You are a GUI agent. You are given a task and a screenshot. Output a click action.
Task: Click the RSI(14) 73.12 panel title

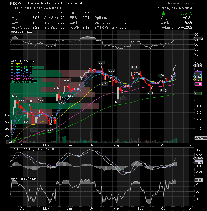tap(23, 32)
